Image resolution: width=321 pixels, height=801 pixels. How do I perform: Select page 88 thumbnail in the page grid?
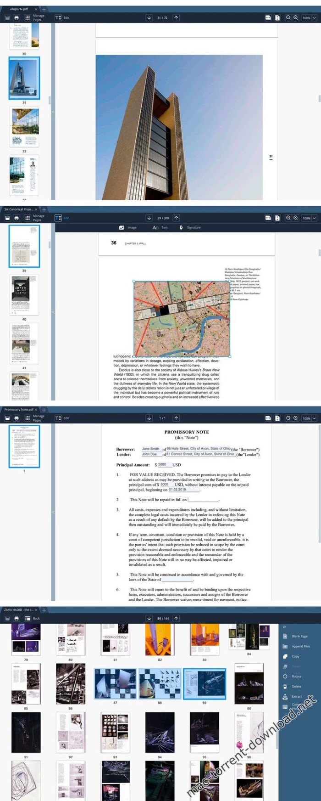160,683
